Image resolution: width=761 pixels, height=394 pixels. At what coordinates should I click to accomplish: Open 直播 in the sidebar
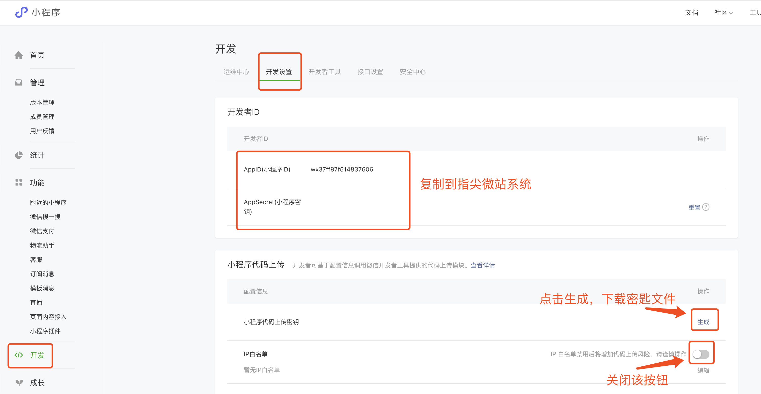pos(36,302)
